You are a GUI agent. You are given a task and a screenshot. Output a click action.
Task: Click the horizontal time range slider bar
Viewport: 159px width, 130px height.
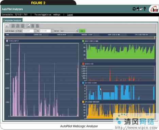[80, 38]
